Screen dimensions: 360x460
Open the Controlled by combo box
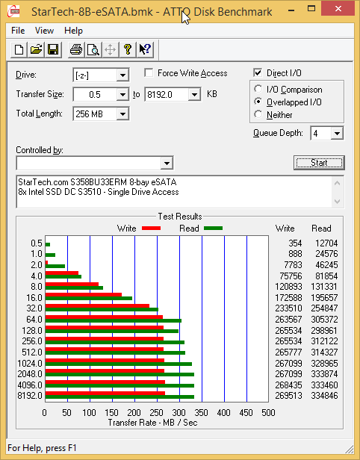click(95, 163)
